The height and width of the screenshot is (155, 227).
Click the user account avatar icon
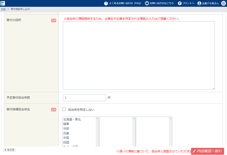[199, 3]
